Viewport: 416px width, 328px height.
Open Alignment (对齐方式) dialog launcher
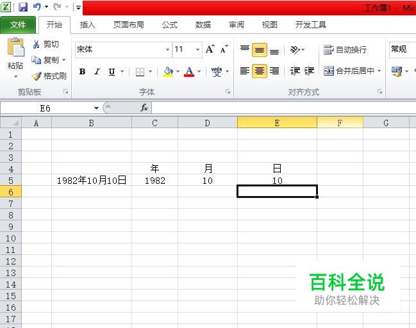[380, 92]
